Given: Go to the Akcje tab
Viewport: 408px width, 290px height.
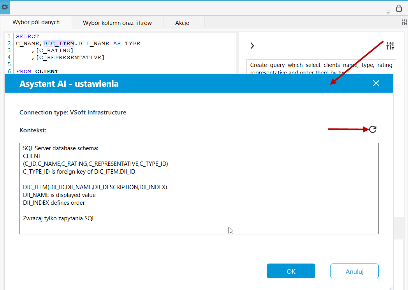Looking at the screenshot, I should (x=182, y=23).
